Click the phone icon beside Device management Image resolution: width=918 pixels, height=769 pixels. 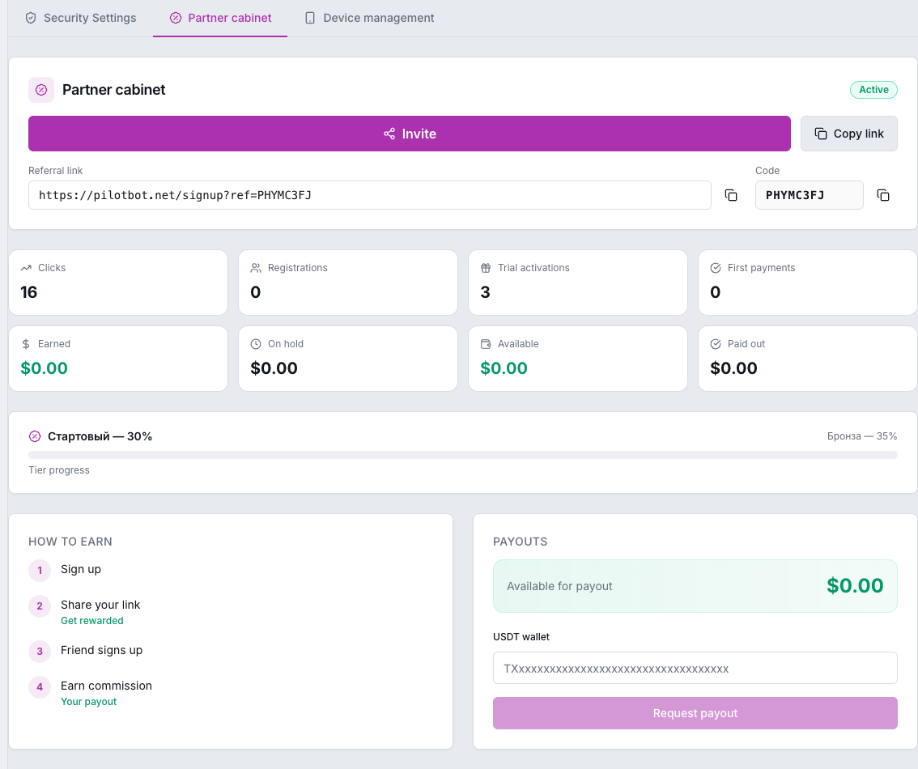tap(310, 18)
